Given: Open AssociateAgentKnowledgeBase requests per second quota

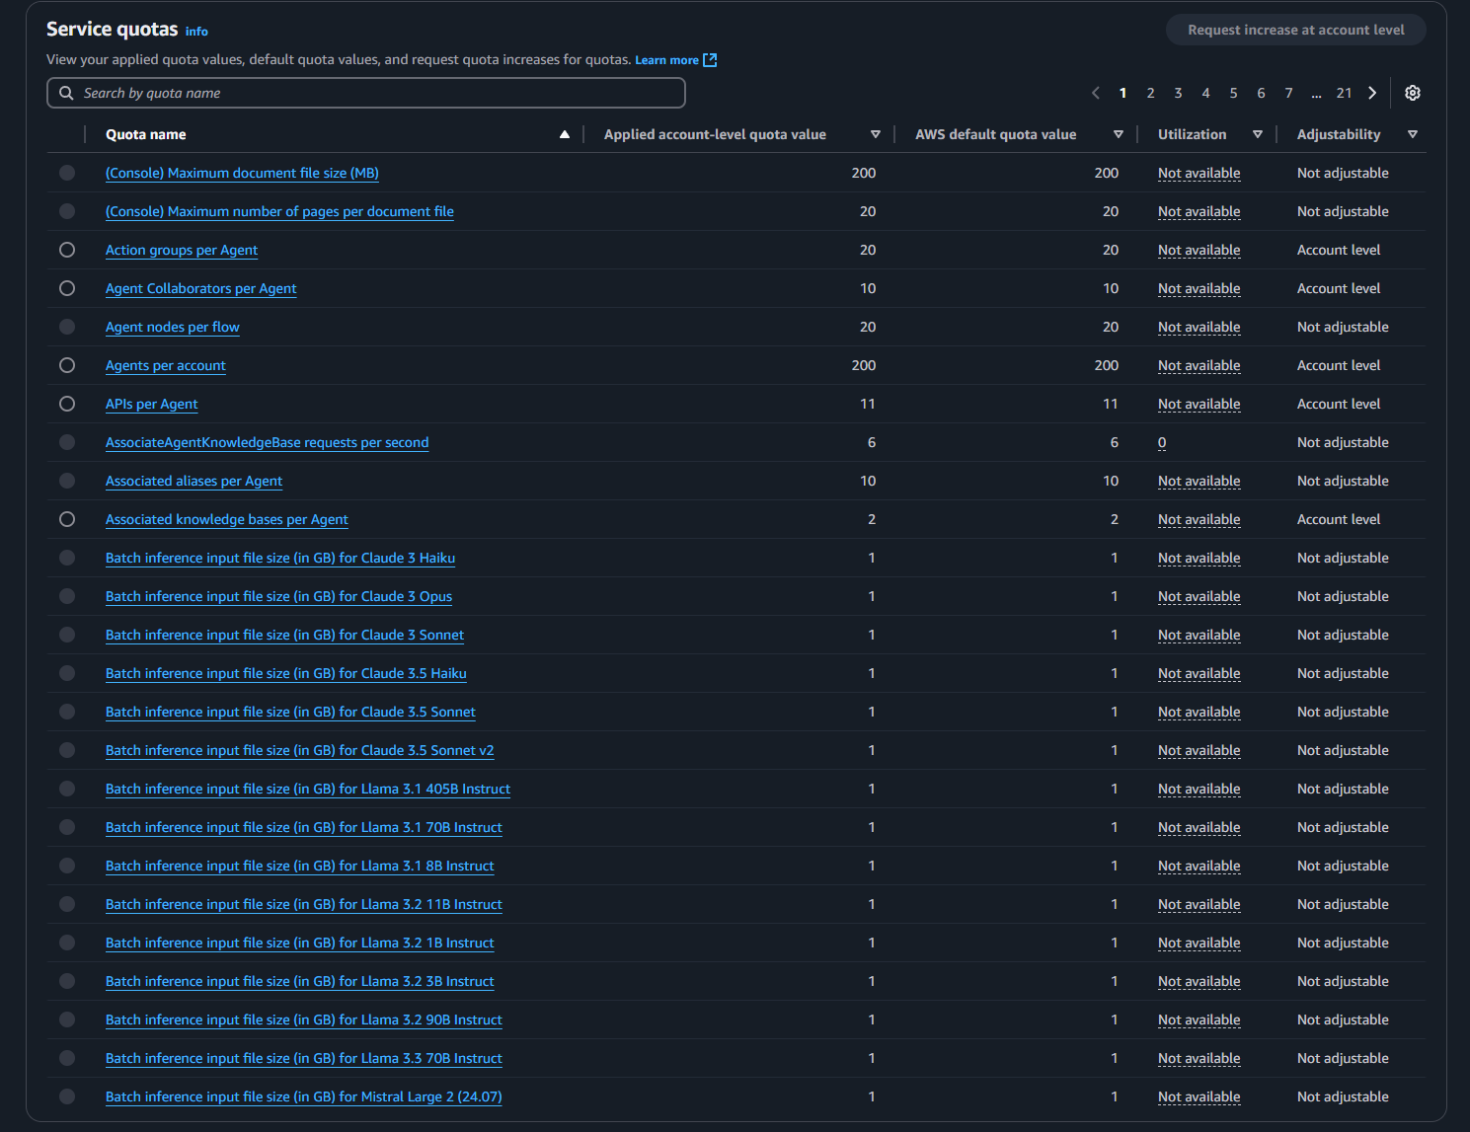Looking at the screenshot, I should point(268,442).
